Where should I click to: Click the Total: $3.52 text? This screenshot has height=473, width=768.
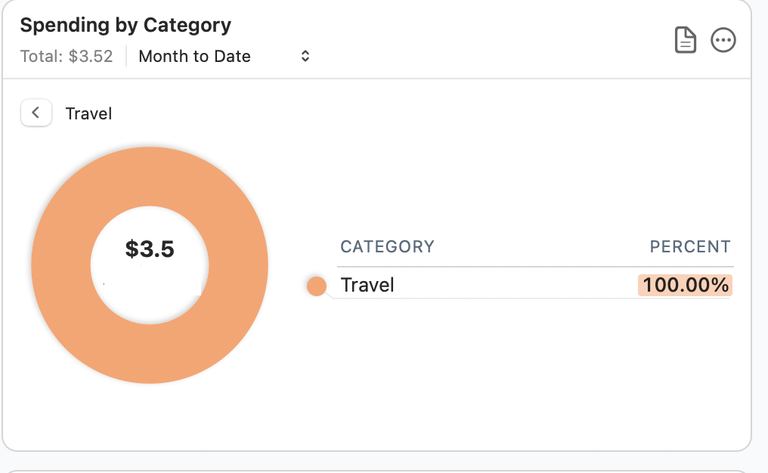point(67,56)
